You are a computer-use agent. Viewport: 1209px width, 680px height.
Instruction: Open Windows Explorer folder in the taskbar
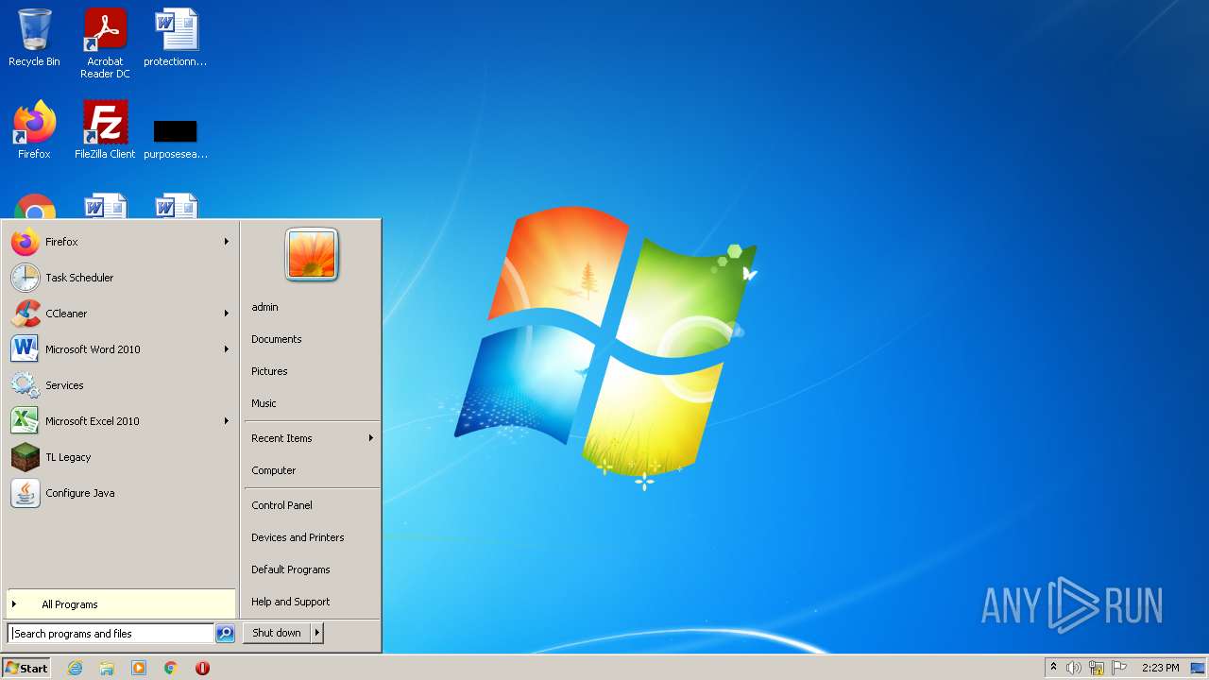107,668
